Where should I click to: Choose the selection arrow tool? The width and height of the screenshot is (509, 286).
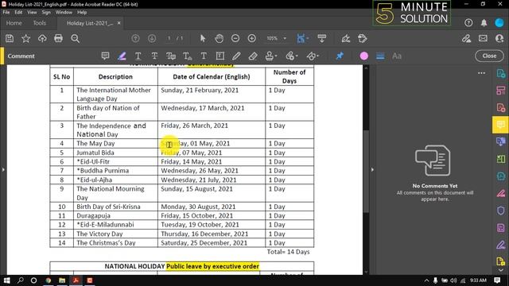[x=203, y=38]
